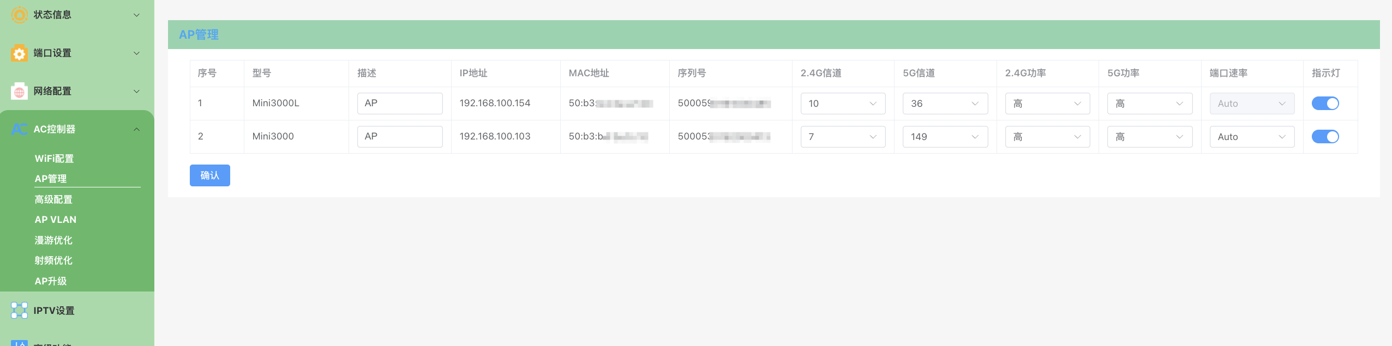
Task: Click description field for Mini3000L row
Action: pos(399,104)
